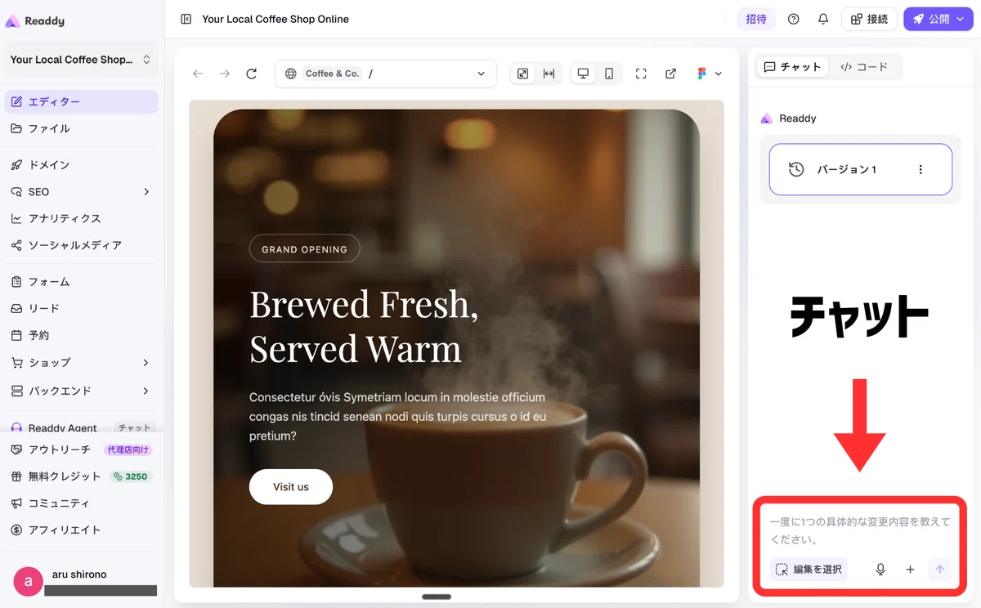
Task: Open the version 1 three-dot menu
Action: click(x=921, y=170)
